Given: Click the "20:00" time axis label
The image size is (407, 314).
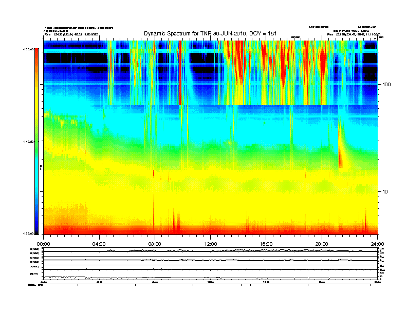Looking at the screenshot, I should (322, 244).
